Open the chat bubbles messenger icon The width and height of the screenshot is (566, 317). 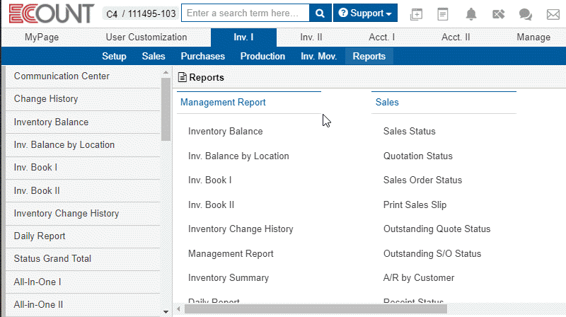pyautogui.click(x=525, y=14)
